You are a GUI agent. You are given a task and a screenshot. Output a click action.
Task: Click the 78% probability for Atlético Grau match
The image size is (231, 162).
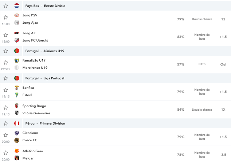point(181,155)
